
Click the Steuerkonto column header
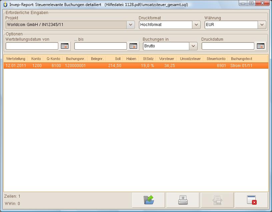[x=216, y=59]
